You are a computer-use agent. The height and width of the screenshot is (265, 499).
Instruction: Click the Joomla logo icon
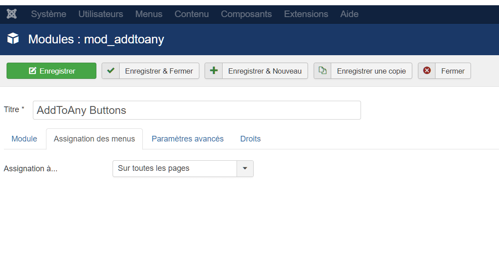[12, 14]
